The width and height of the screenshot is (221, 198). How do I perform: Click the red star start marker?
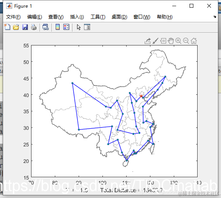point(141,96)
